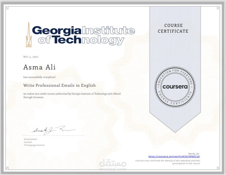Click the word Lecturer under signature
Image resolution: width=226 pixels, height=175 pixels.
pos(28,142)
